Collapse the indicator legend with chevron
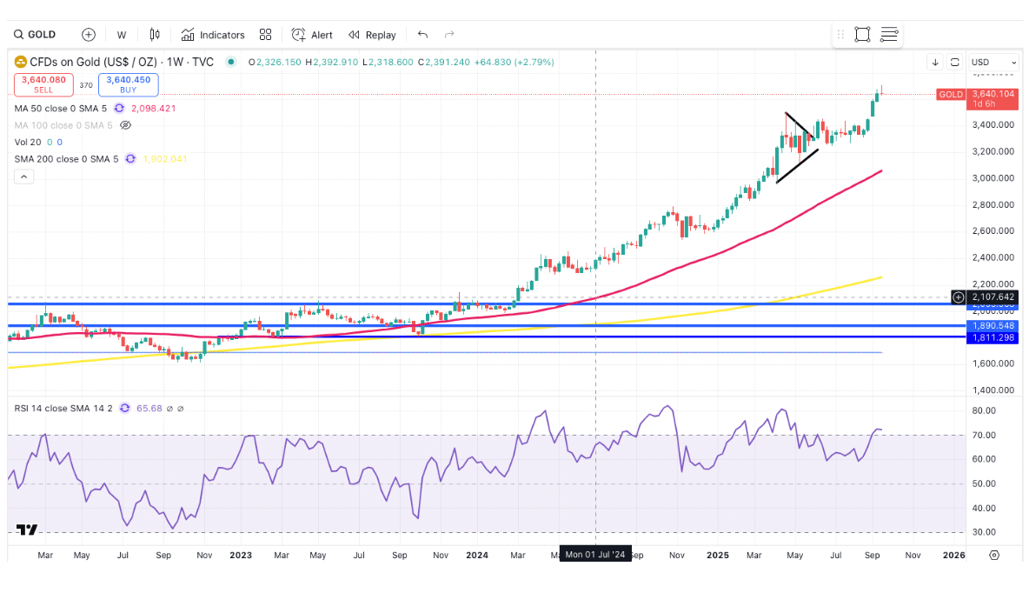Viewport: 1029px width, 593px height. (x=23, y=177)
